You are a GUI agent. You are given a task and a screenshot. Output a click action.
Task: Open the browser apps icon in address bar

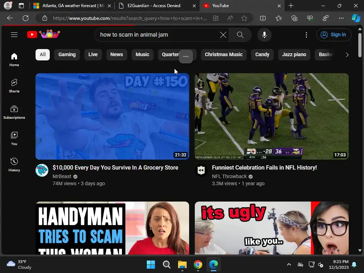(x=216, y=18)
